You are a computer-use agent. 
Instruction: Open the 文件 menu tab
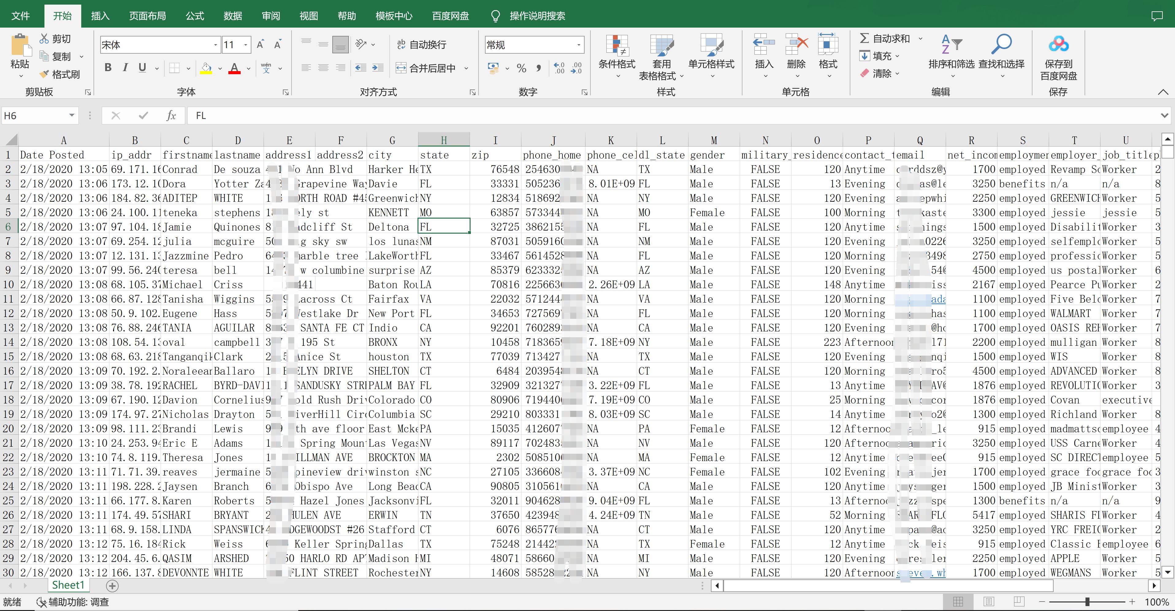click(21, 16)
